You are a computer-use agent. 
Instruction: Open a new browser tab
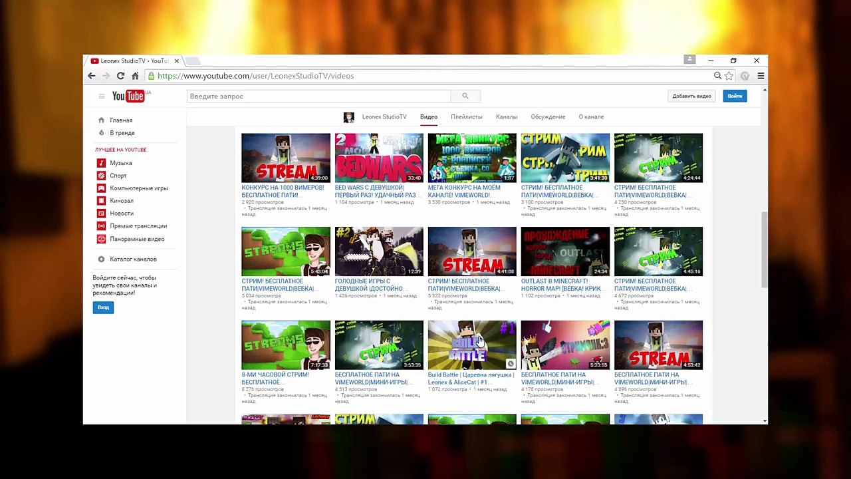pyautogui.click(x=192, y=61)
